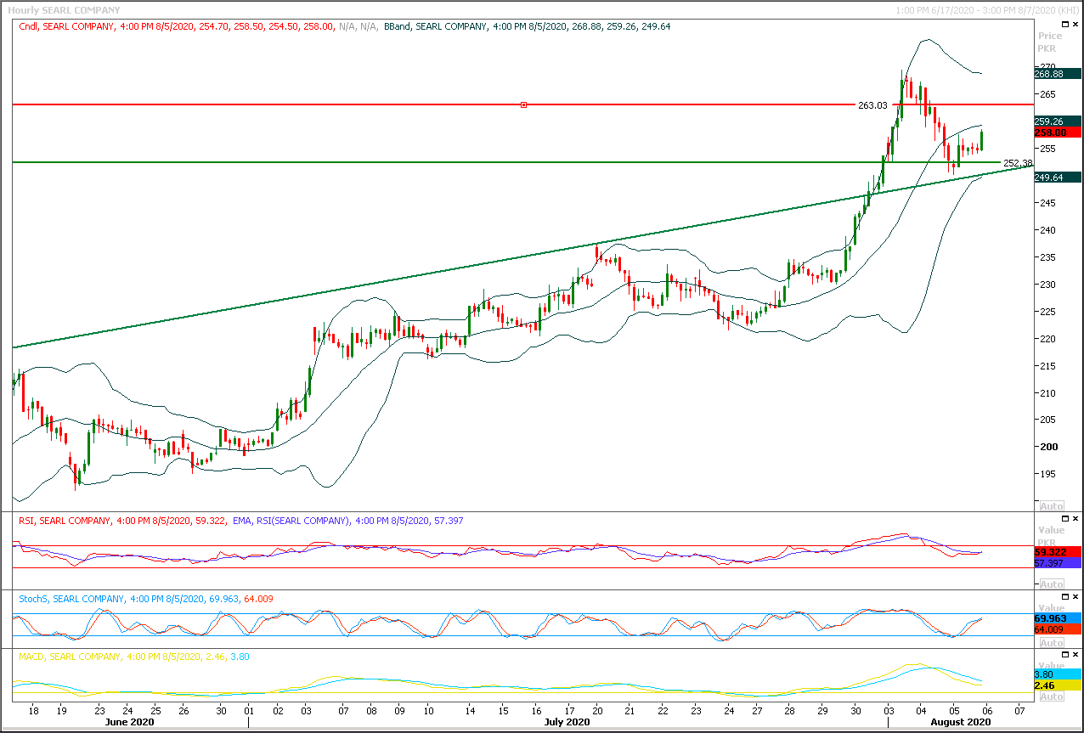Click the Hourly SEARL COMPANY chart title
This screenshot has width=1084, height=733.
point(65,10)
